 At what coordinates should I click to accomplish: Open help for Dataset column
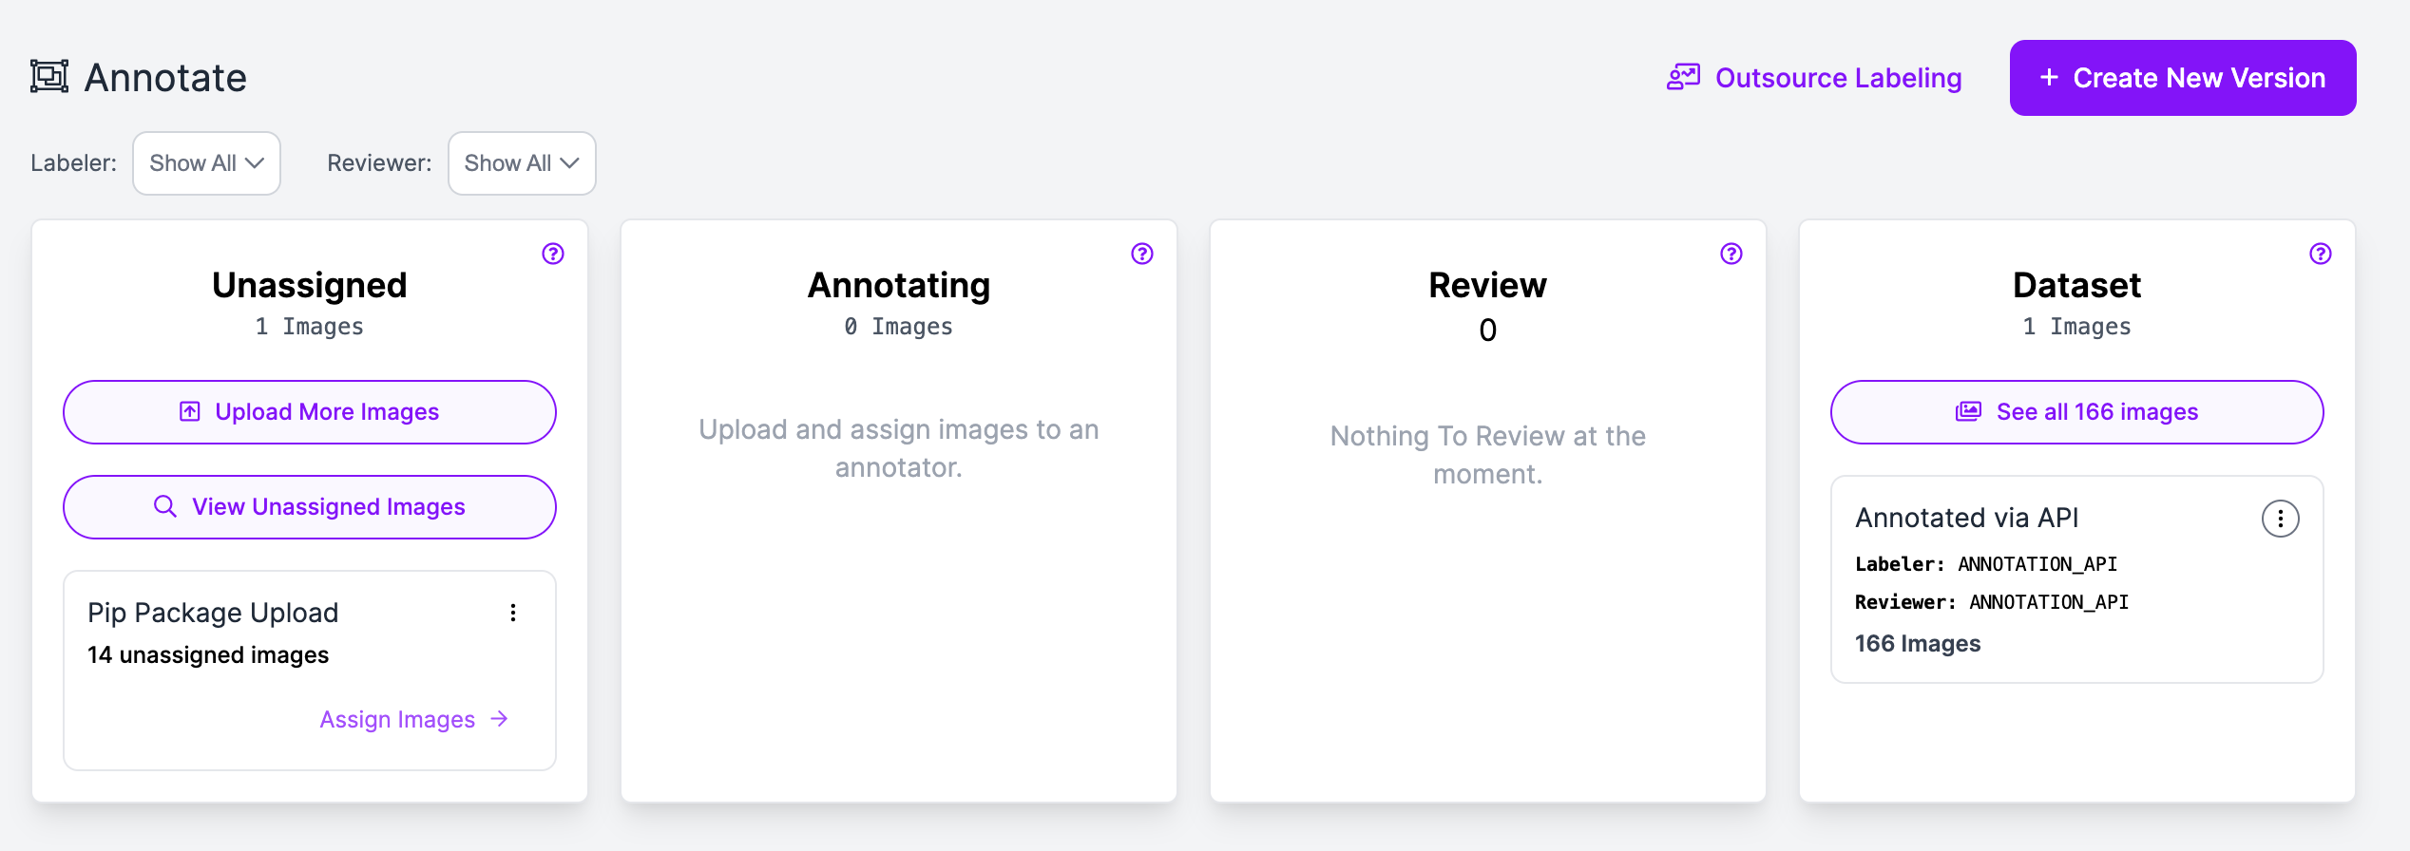[2321, 254]
